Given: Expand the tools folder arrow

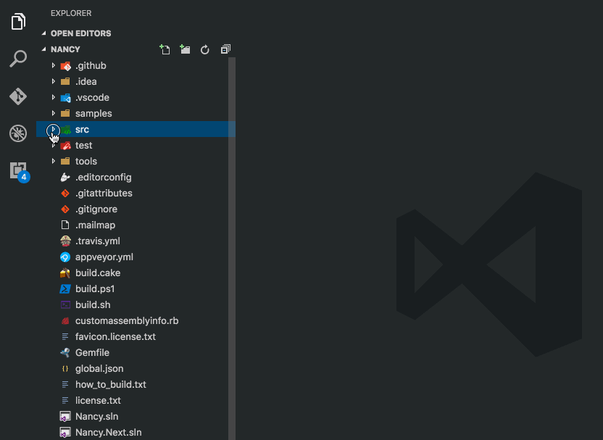Looking at the screenshot, I should [x=54, y=162].
